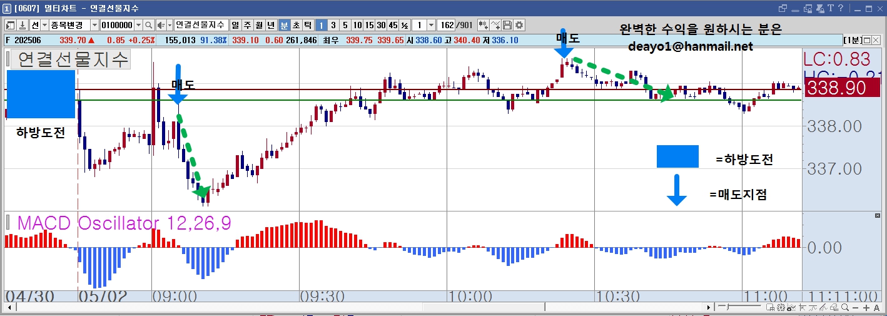Click the drawing pencil tool icon at bottom
The image size is (887, 316).
coord(823,307)
